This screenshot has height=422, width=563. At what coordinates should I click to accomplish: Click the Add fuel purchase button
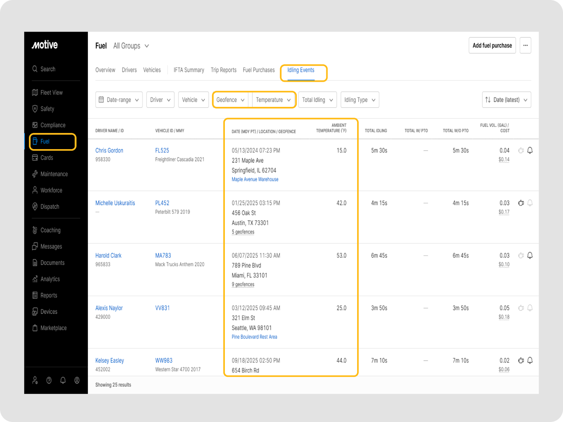point(492,45)
